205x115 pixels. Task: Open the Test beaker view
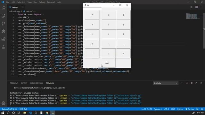[x=4, y=47]
